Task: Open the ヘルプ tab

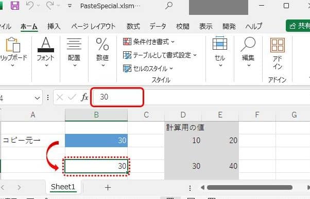Action: [254, 26]
